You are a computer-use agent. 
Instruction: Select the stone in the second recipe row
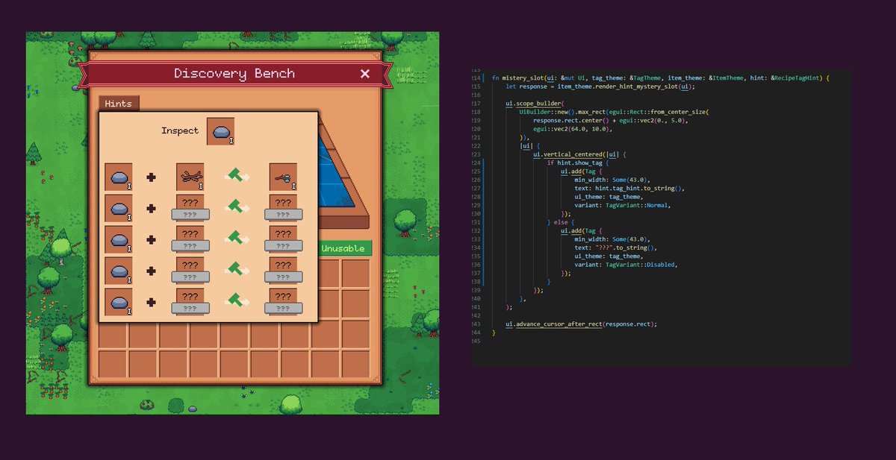[x=119, y=208]
